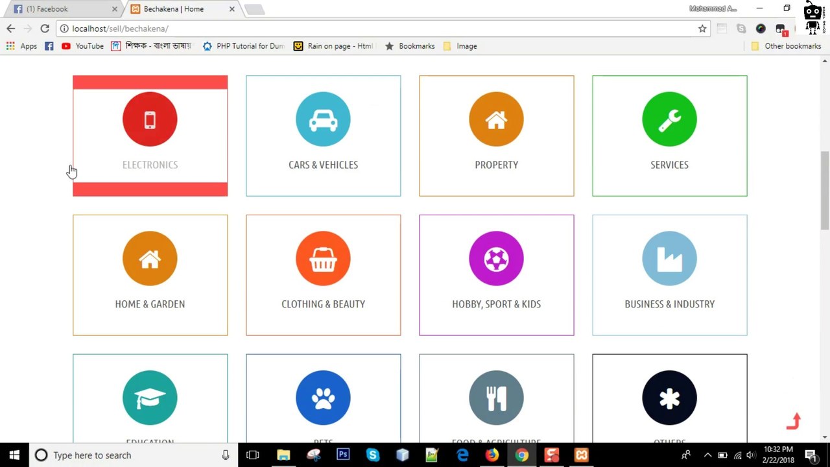Click the Windows search box
Screen dimensions: 830x467
pyautogui.click(x=133, y=455)
